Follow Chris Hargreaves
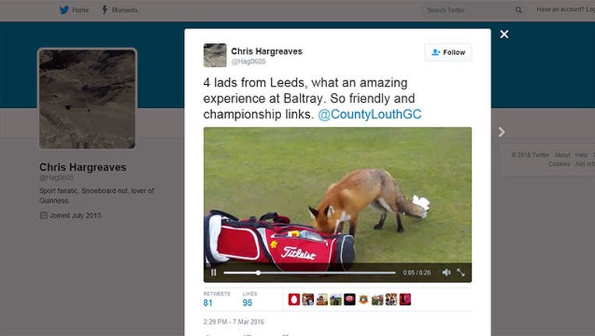The height and width of the screenshot is (336, 595). (448, 52)
